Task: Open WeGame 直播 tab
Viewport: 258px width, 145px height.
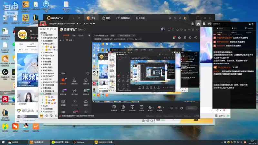Action: (x=140, y=18)
